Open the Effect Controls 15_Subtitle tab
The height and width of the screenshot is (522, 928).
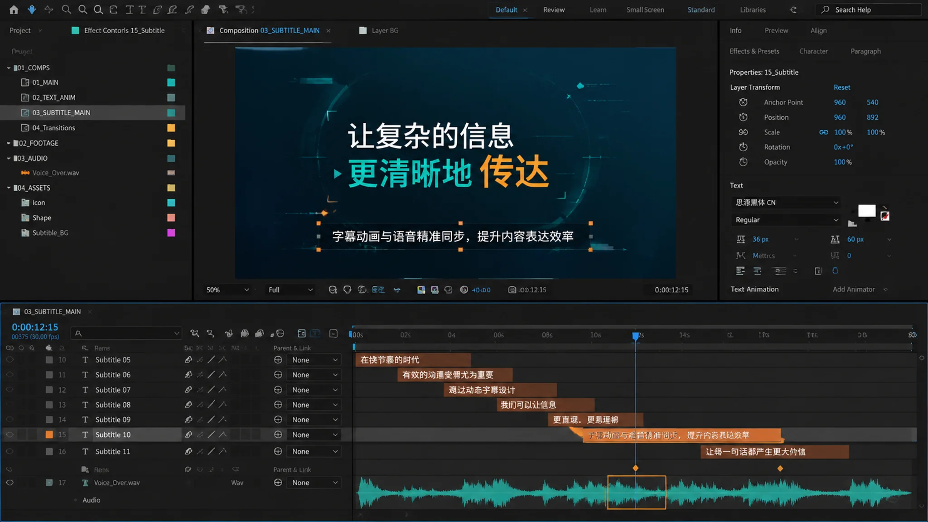124,30
